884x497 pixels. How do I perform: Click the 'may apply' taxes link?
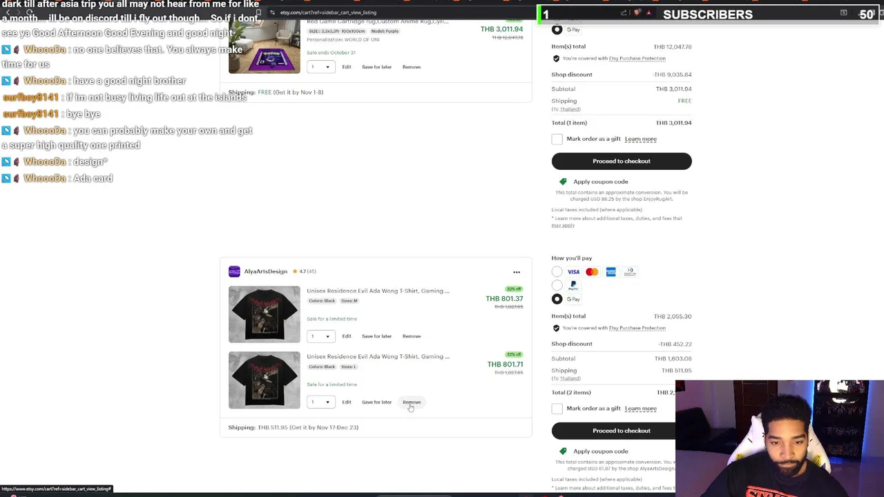point(563,226)
